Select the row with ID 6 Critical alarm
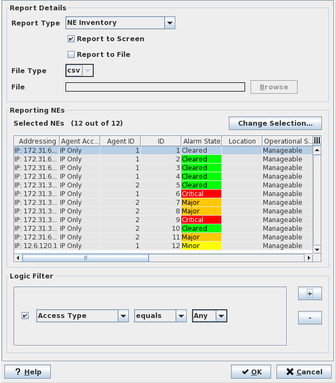336x383 pixels. (162, 194)
